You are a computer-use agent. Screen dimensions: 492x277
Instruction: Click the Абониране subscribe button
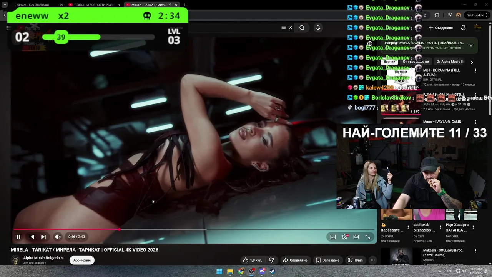point(82,260)
